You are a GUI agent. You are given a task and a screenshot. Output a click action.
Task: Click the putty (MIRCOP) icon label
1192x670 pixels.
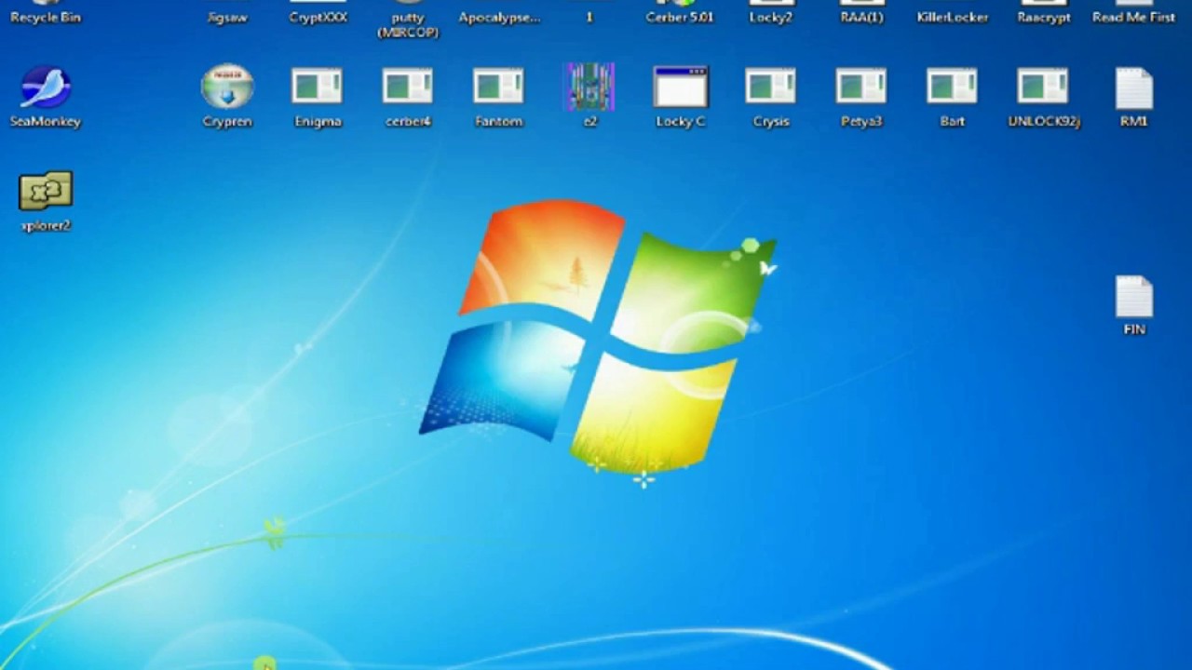pos(408,24)
